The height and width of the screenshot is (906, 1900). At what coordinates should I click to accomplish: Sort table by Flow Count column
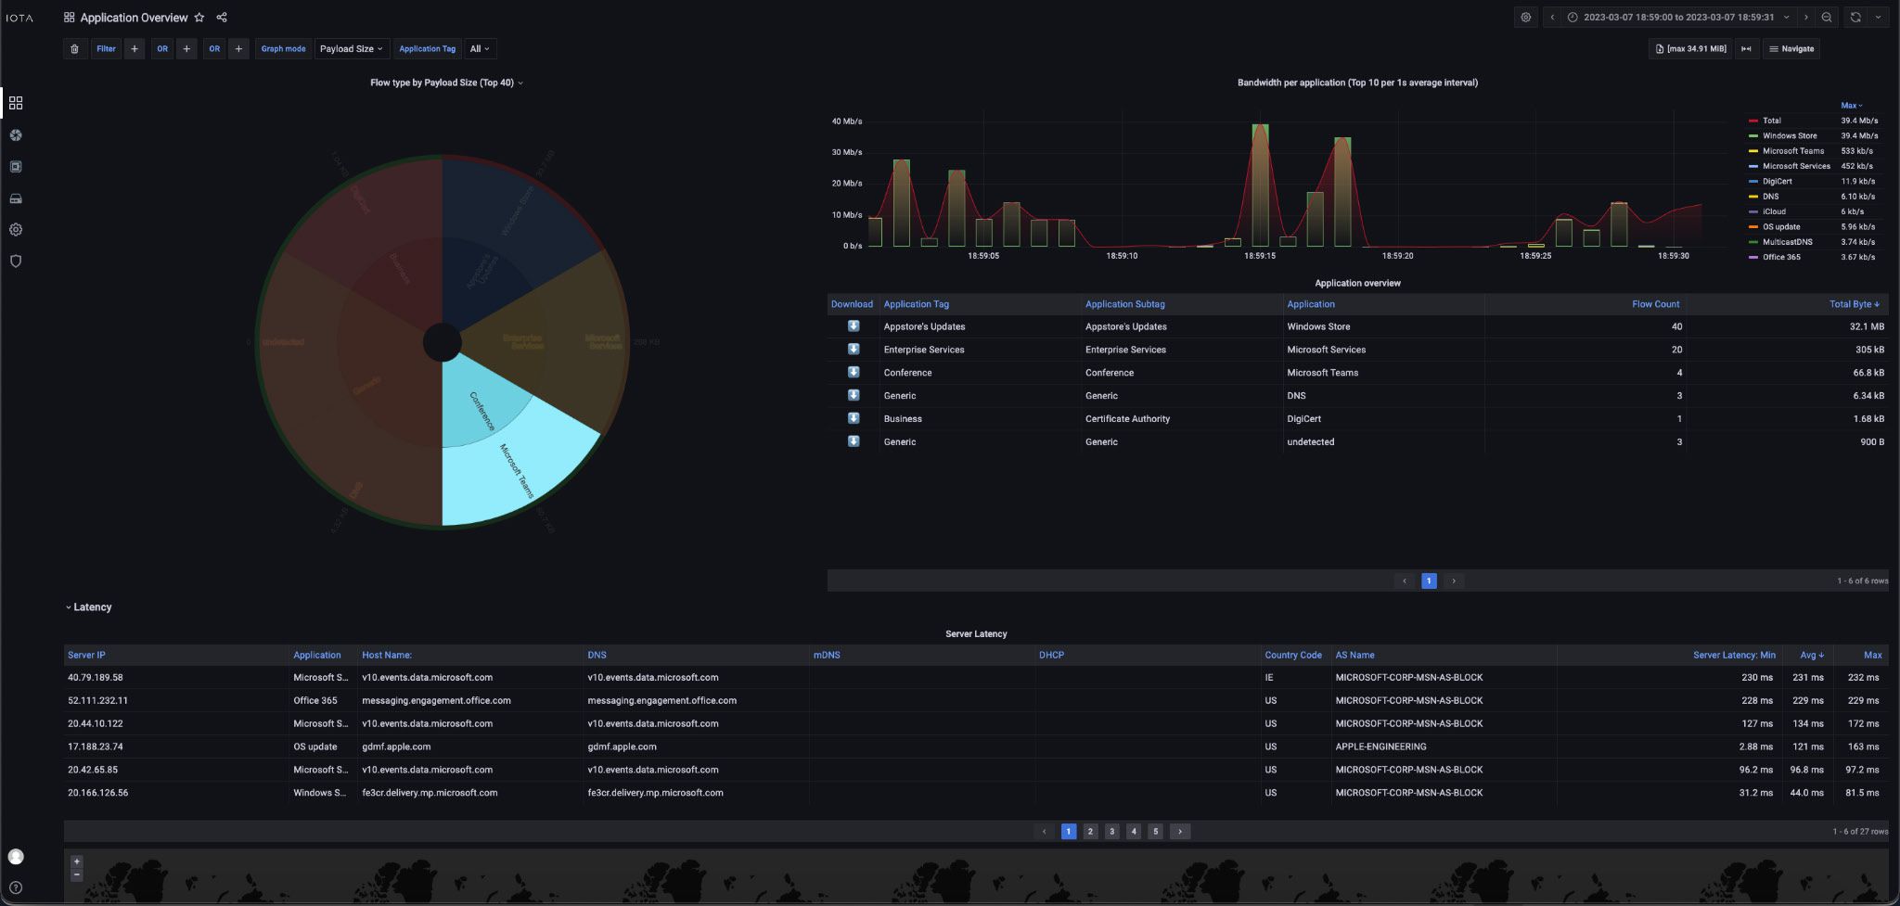tap(1655, 304)
